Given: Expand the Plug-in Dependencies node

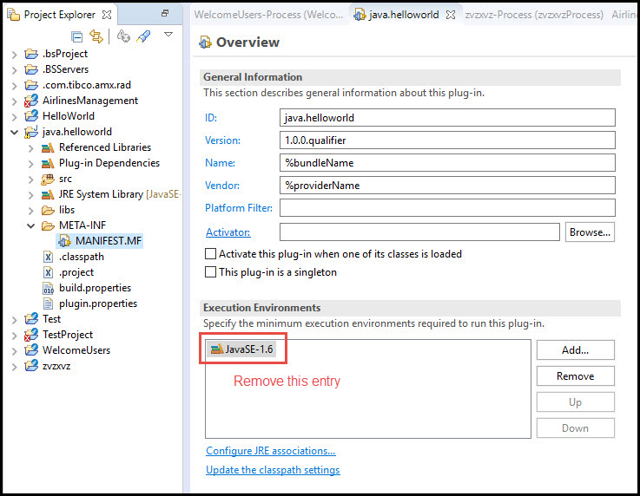Looking at the screenshot, I should coord(30,163).
